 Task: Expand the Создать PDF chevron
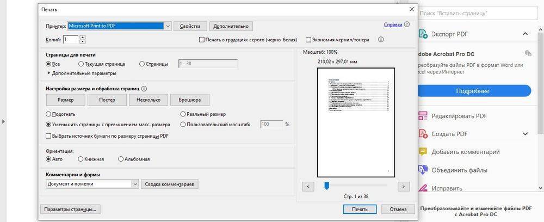pos(525,134)
